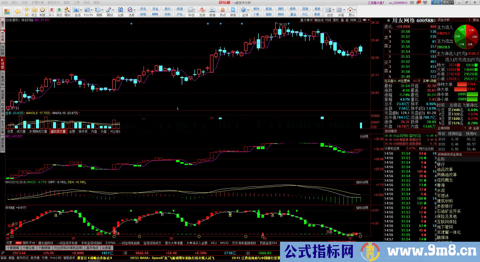Image resolution: width=480 pixels, height=262 pixels.
Task: Click the 全球 globe icon
Action: [243, 10]
